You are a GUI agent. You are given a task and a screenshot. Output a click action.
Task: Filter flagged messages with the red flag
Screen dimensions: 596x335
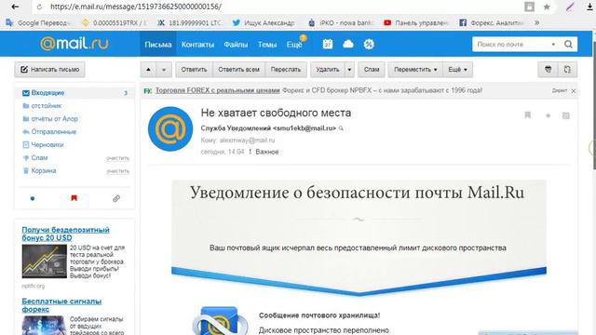point(74,198)
